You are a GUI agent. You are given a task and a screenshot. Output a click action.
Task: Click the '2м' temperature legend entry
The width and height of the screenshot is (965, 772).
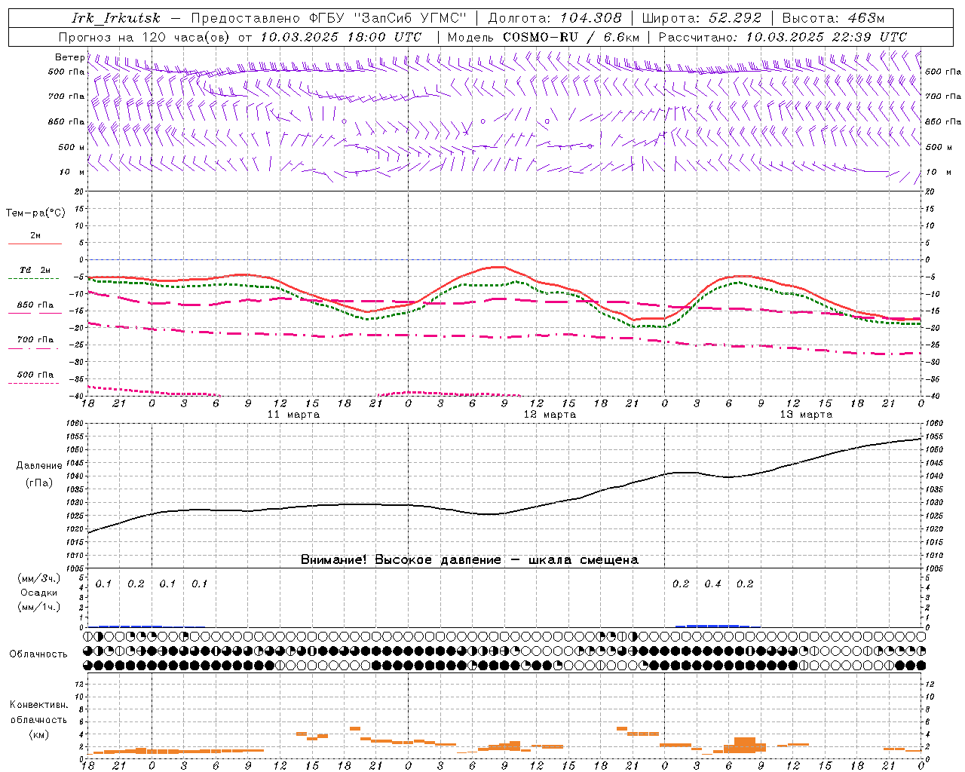coord(35,236)
